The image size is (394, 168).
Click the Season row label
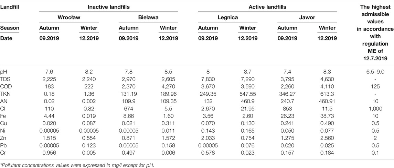pos(9,28)
